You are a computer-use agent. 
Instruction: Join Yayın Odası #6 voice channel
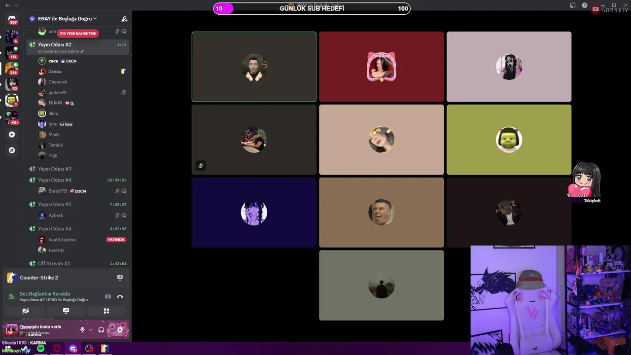(78, 229)
